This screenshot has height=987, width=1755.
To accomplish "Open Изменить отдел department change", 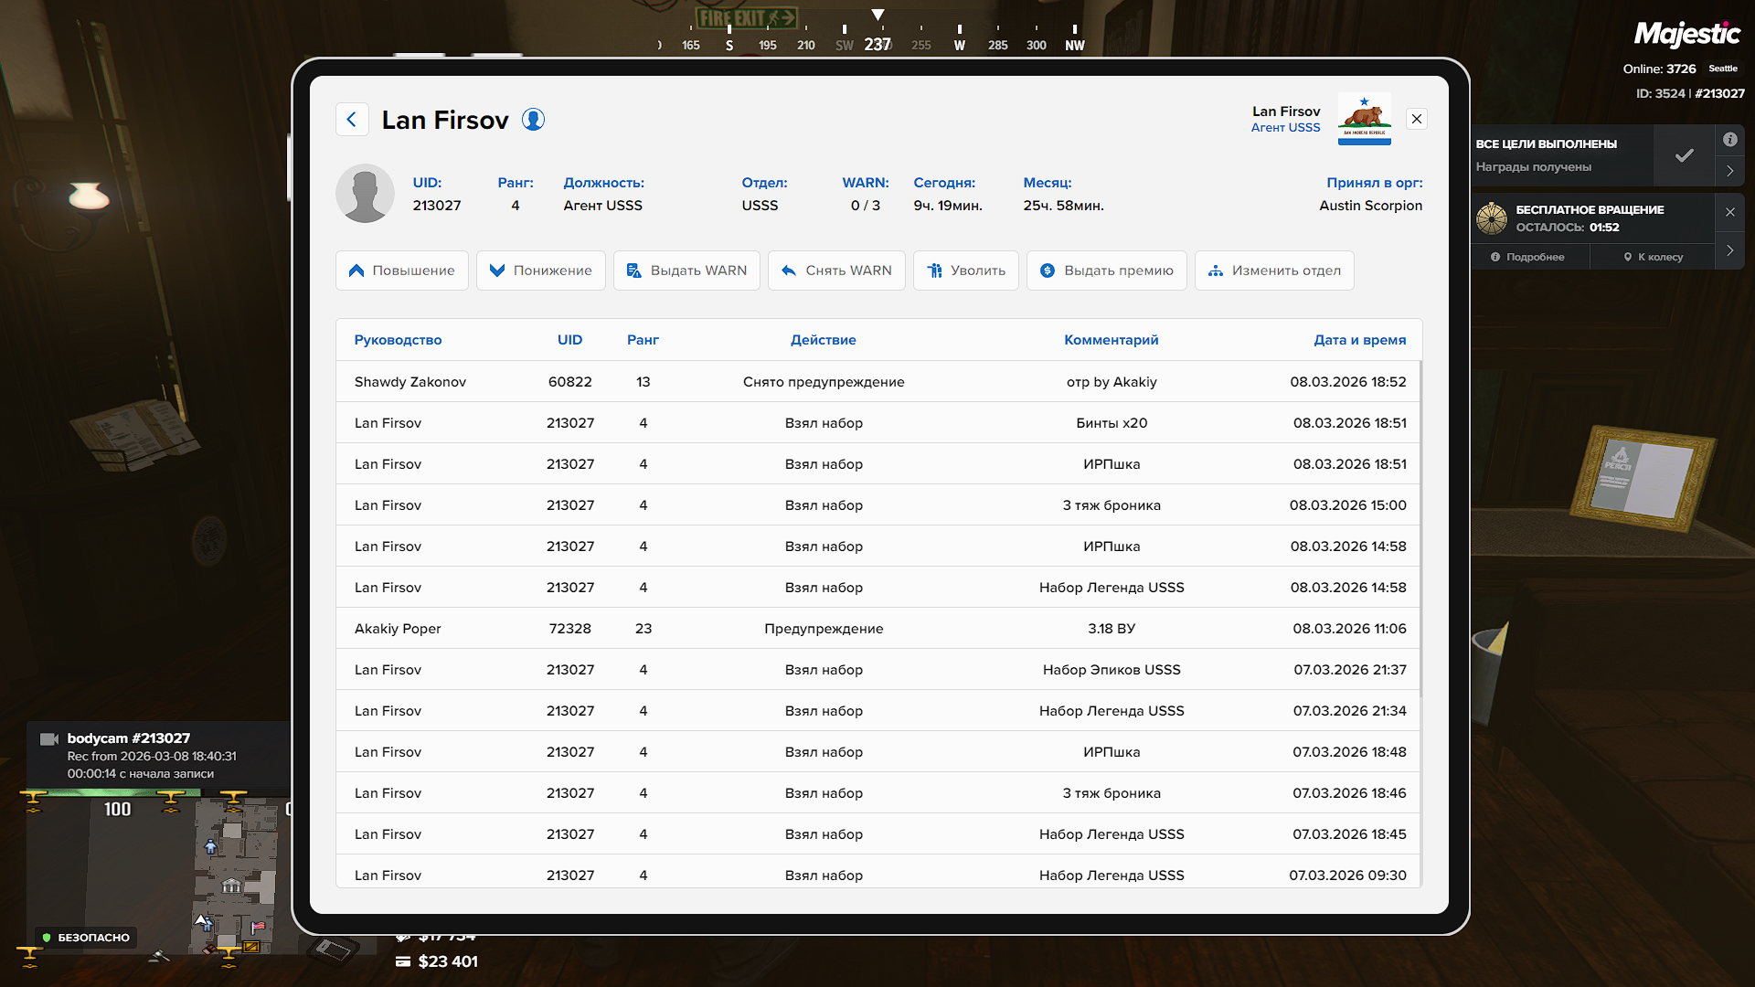I will [x=1274, y=271].
